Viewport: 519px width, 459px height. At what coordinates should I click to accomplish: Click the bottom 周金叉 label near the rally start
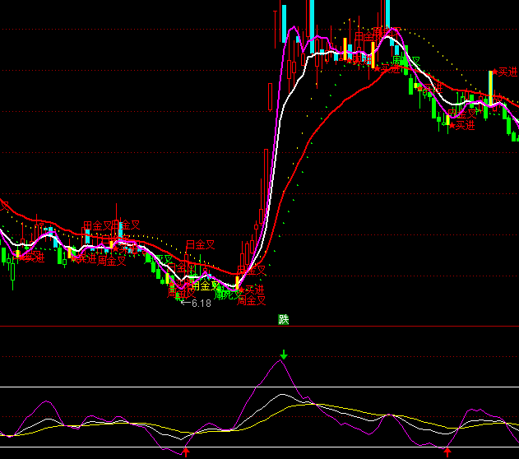pos(252,301)
